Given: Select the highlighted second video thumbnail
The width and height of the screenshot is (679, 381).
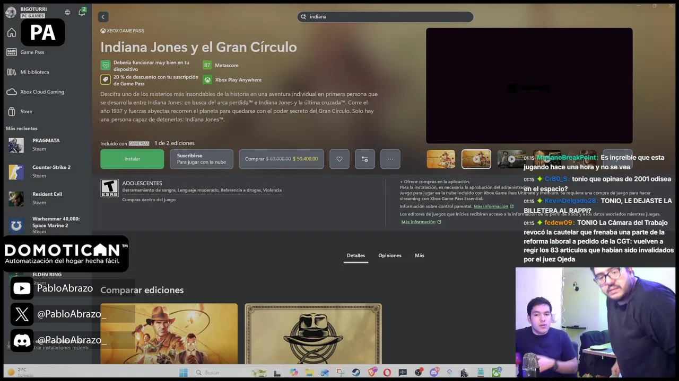Looking at the screenshot, I should point(476,159).
